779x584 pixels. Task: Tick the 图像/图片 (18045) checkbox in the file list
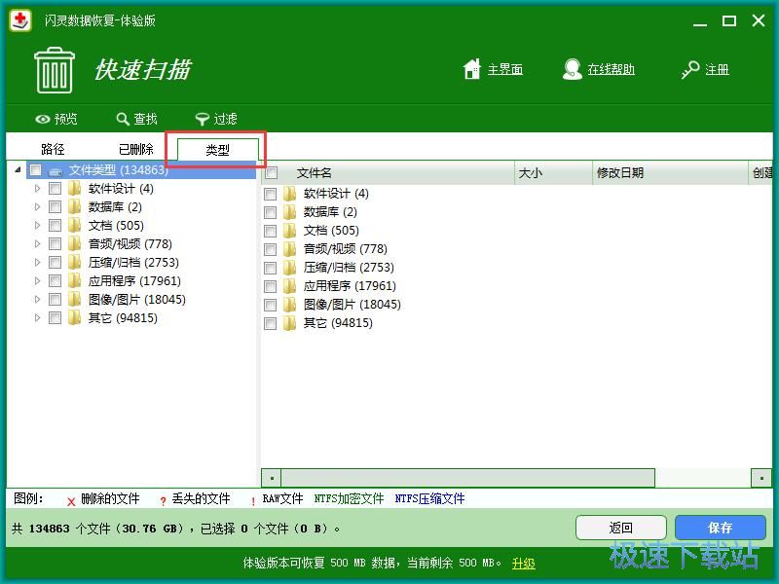point(271,305)
